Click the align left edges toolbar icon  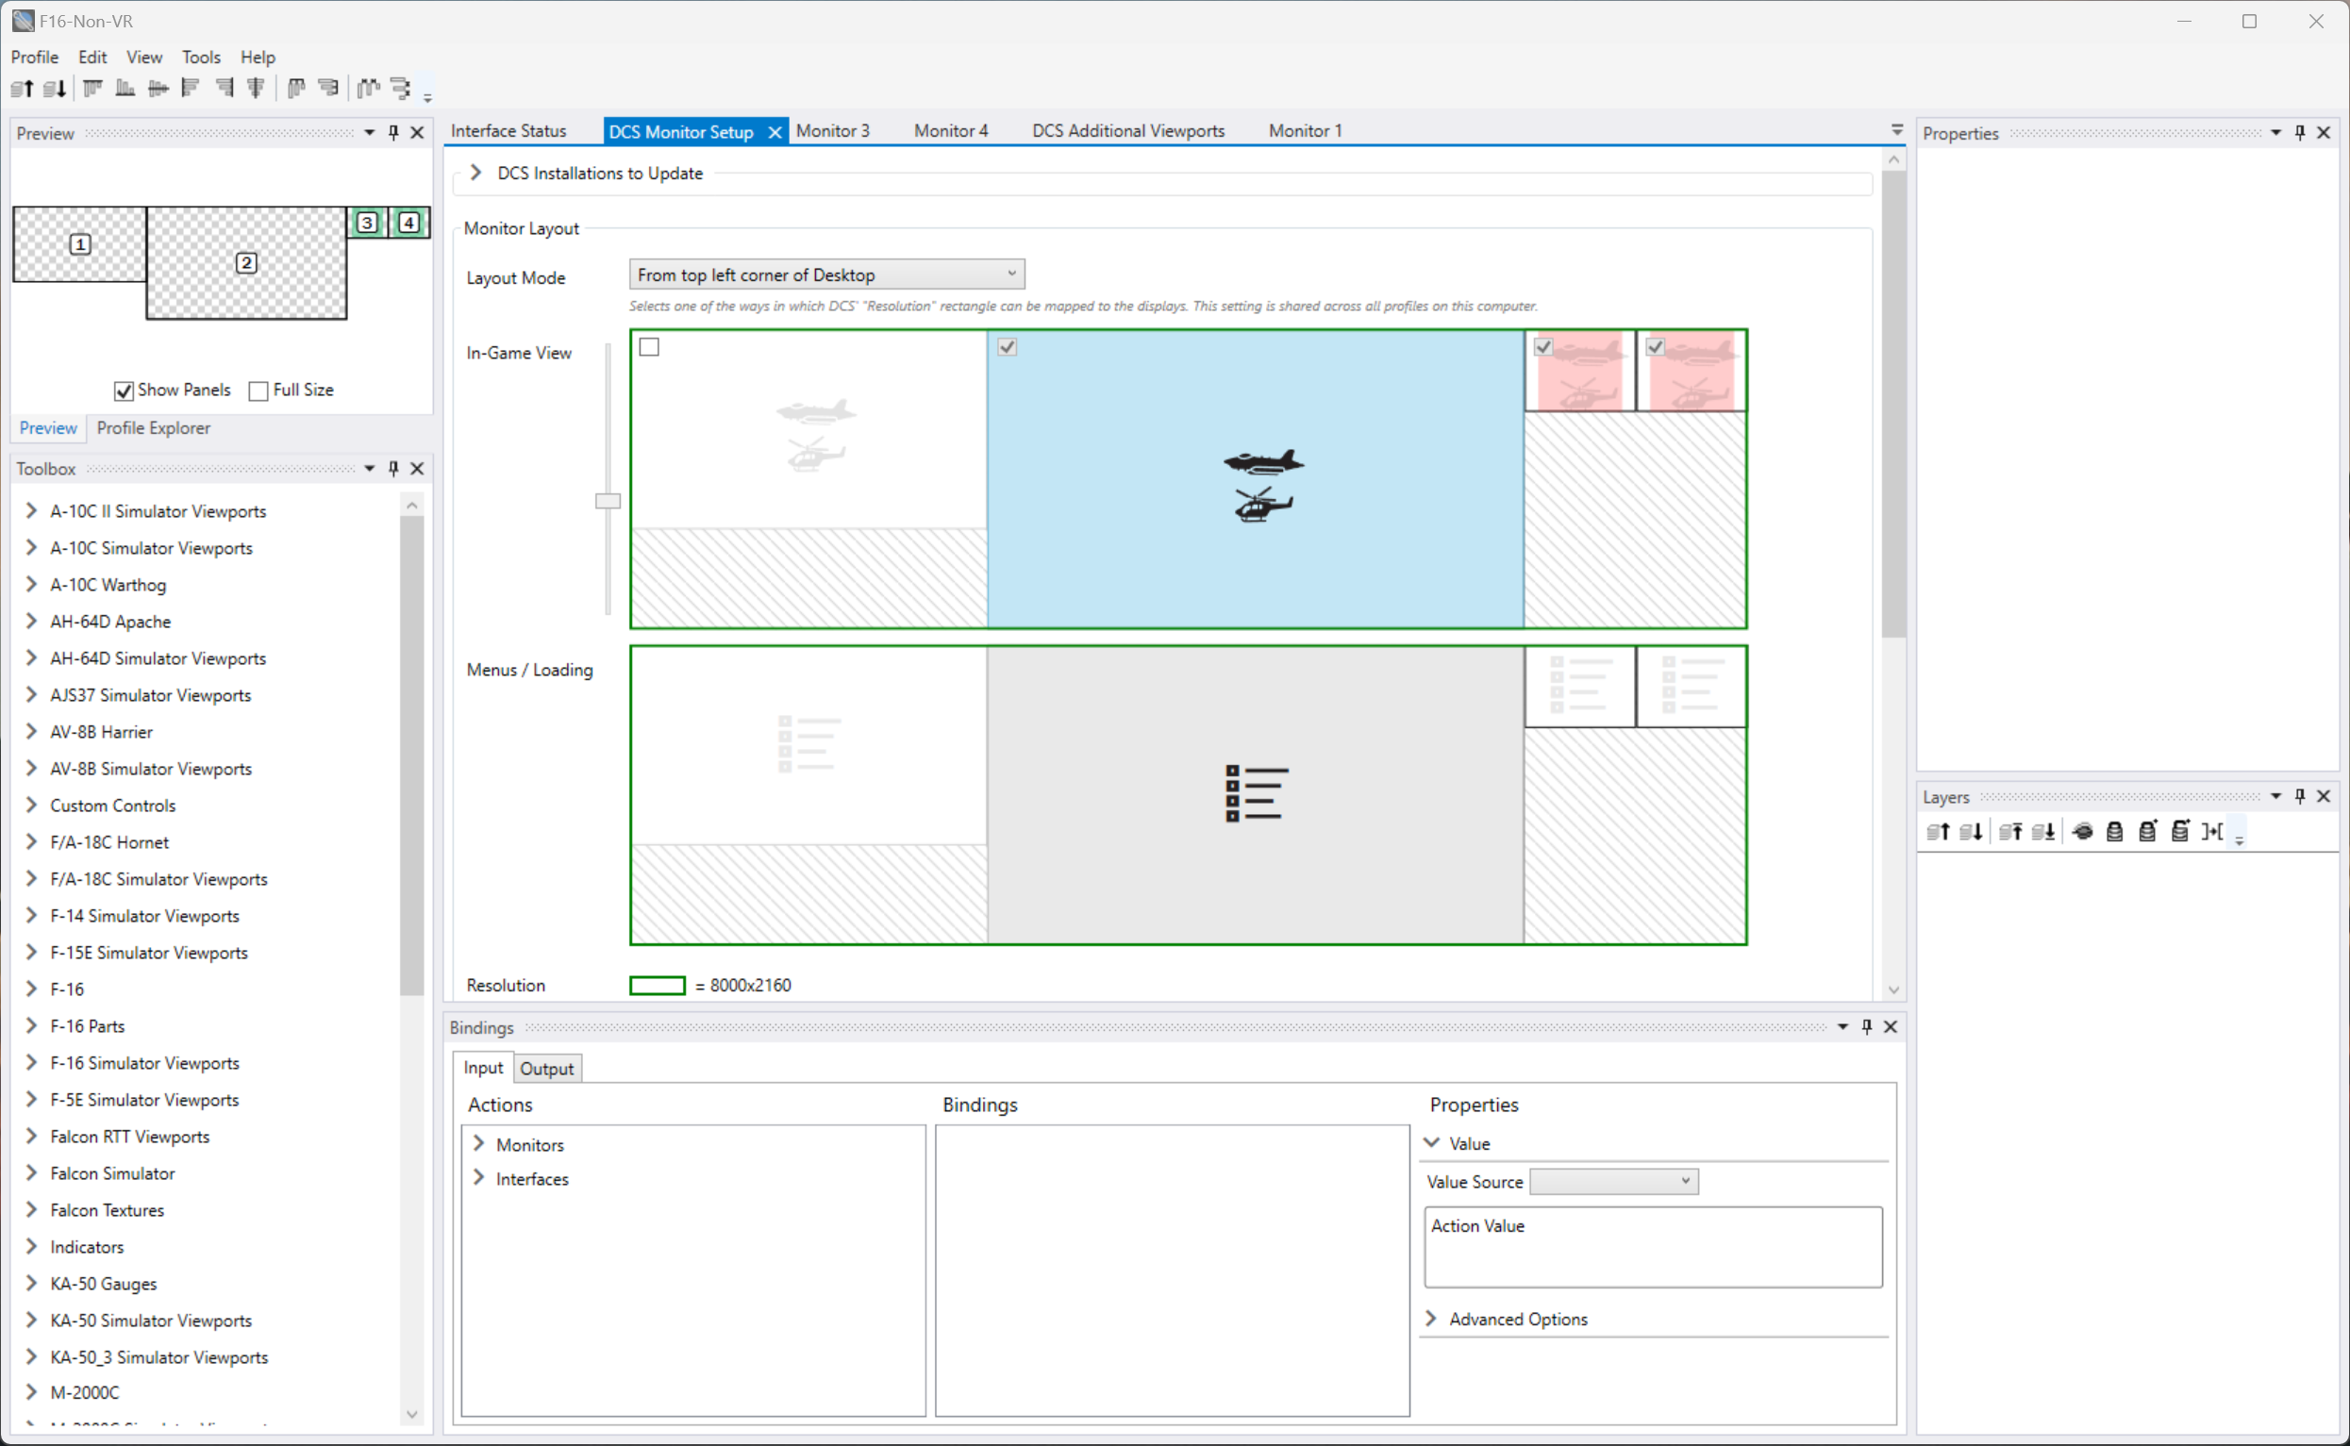191,89
